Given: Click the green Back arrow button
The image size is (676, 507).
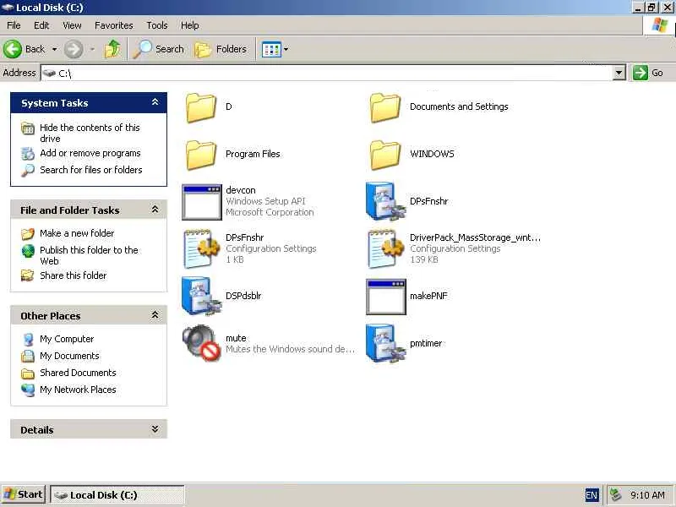Looking at the screenshot, I should coord(13,49).
